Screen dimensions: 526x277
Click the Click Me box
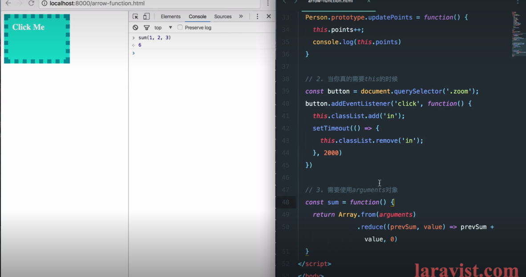tap(37, 39)
